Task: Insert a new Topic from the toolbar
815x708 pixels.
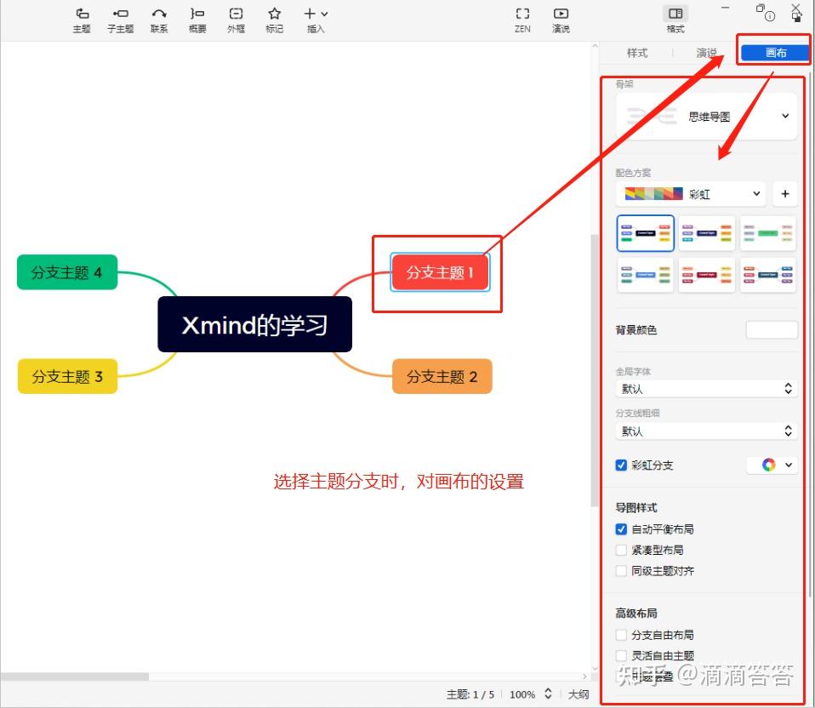Action: tap(81, 17)
